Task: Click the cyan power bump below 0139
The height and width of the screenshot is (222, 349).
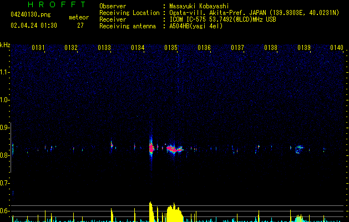Action: pos(300,219)
